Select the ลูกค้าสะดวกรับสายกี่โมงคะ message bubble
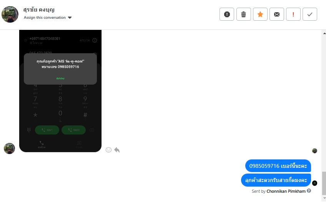 coord(276,180)
